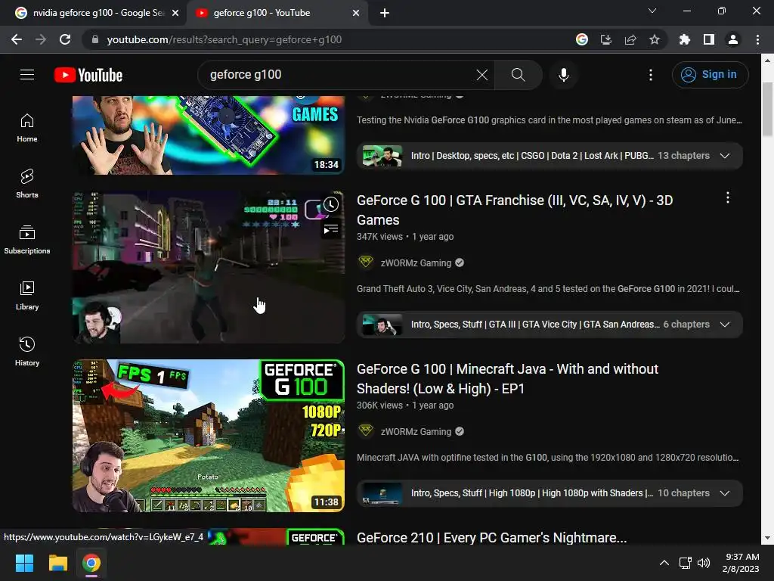
Task: Close the YouTube tab
Action: (x=356, y=13)
